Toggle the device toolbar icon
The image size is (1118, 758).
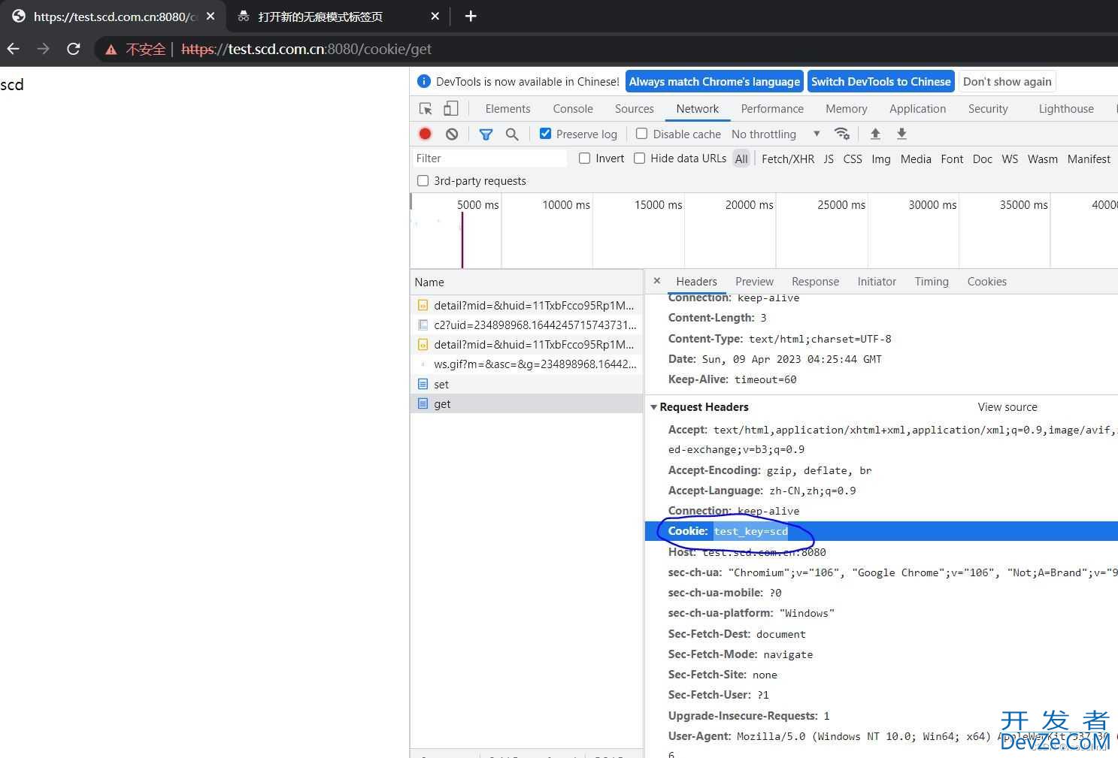click(x=450, y=109)
